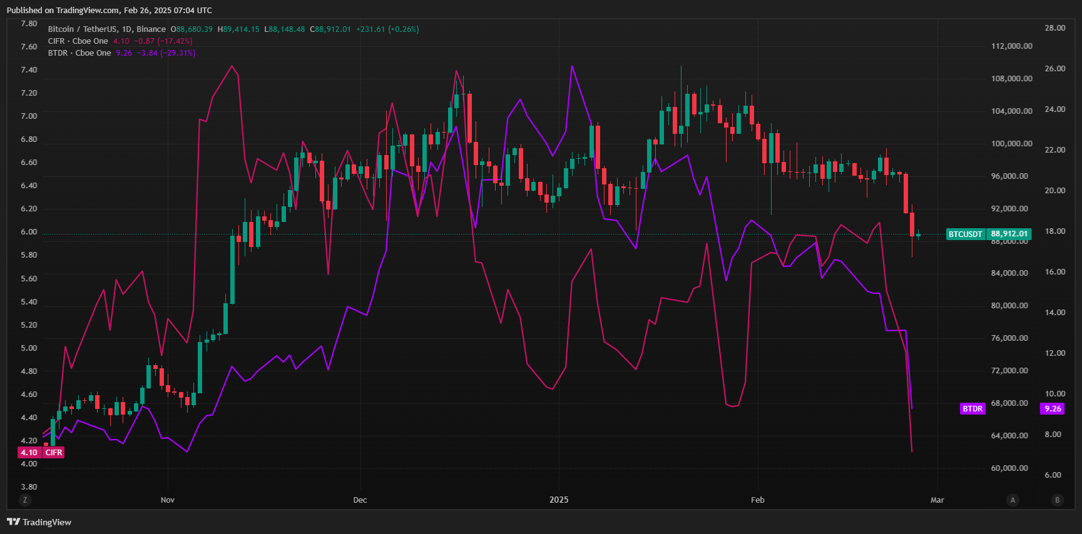Click the Published on TradingView.com text

click(x=109, y=10)
